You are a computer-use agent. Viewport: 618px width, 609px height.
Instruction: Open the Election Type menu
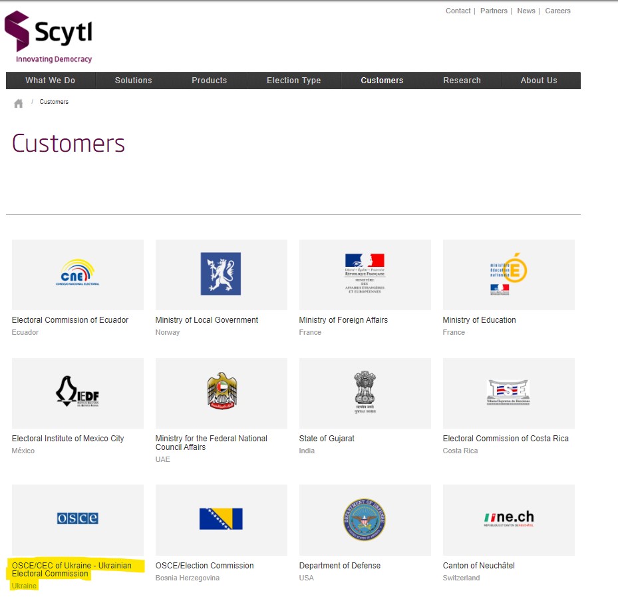point(293,81)
